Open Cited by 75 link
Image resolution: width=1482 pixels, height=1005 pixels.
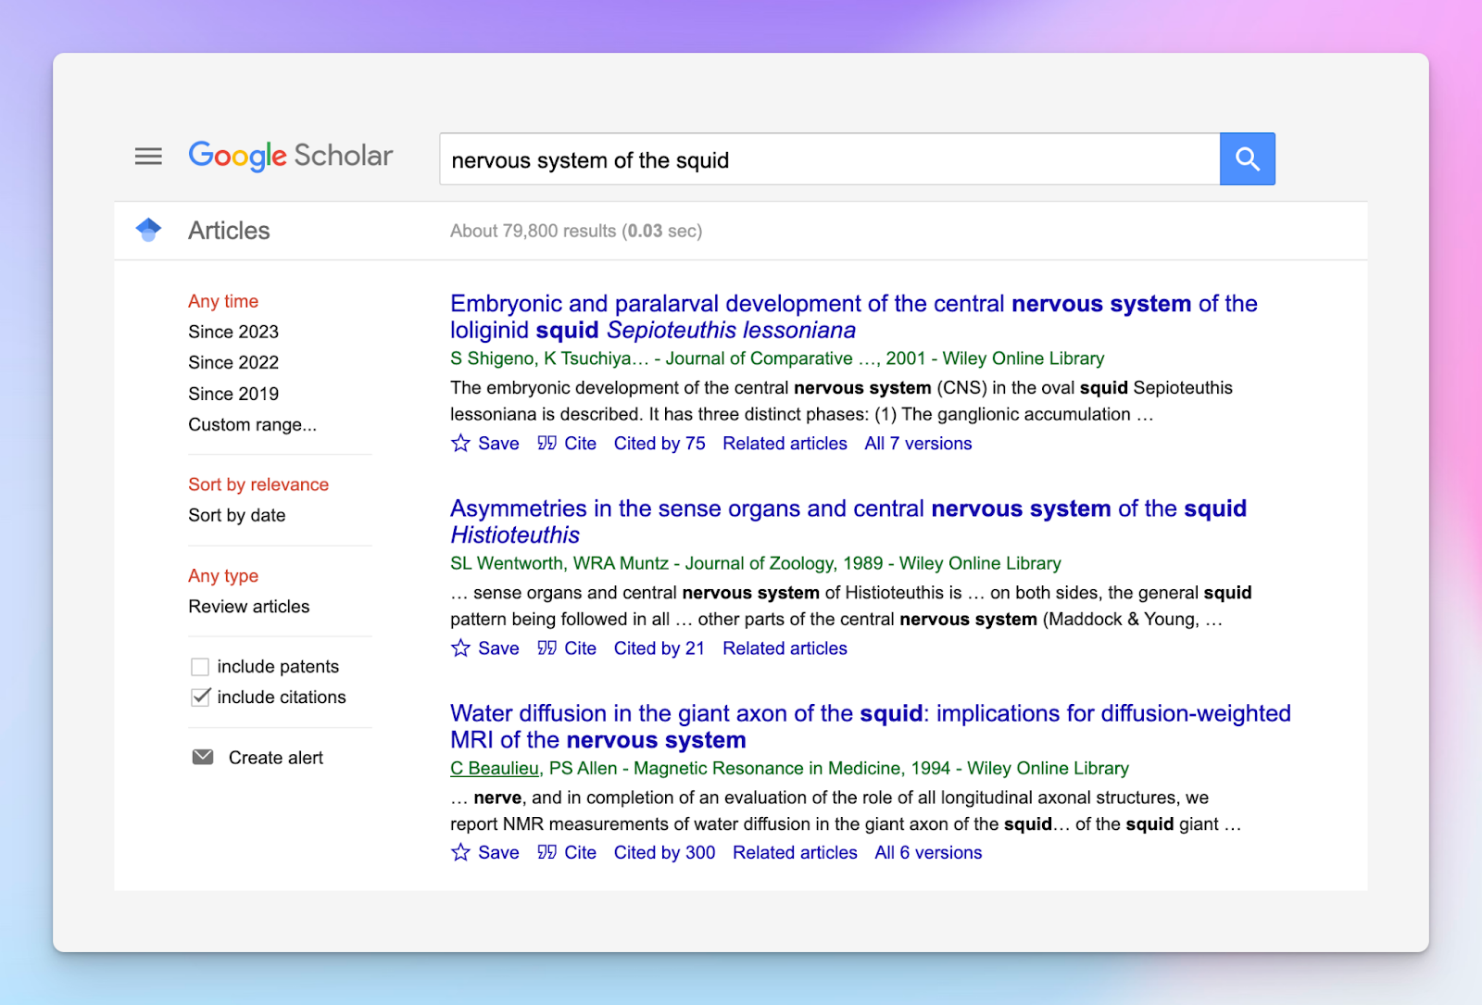[x=659, y=444]
